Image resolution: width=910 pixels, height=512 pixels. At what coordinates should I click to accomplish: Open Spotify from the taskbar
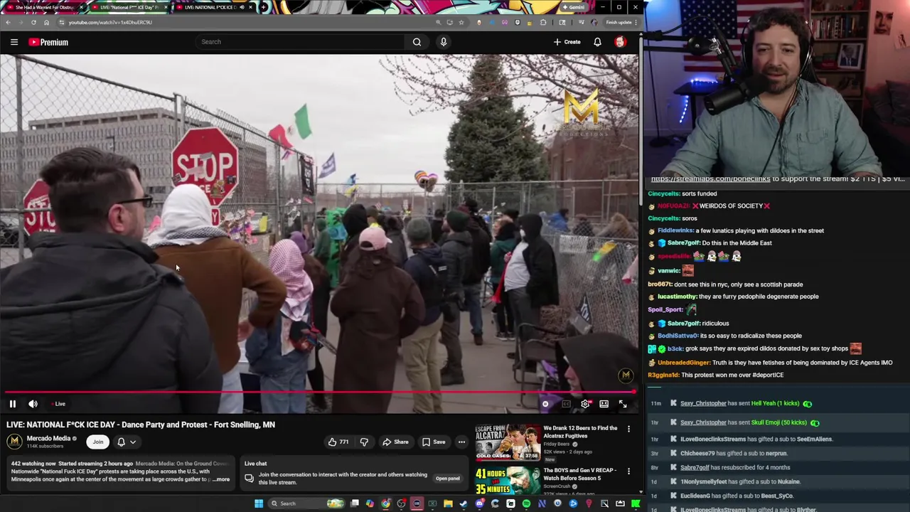pyautogui.click(x=526, y=503)
